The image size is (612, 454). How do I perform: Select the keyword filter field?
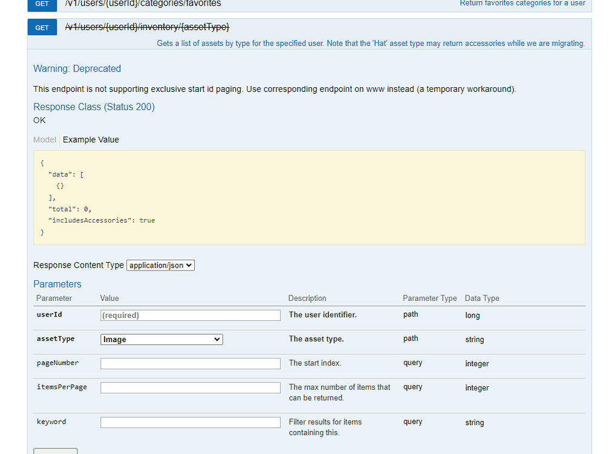point(190,422)
